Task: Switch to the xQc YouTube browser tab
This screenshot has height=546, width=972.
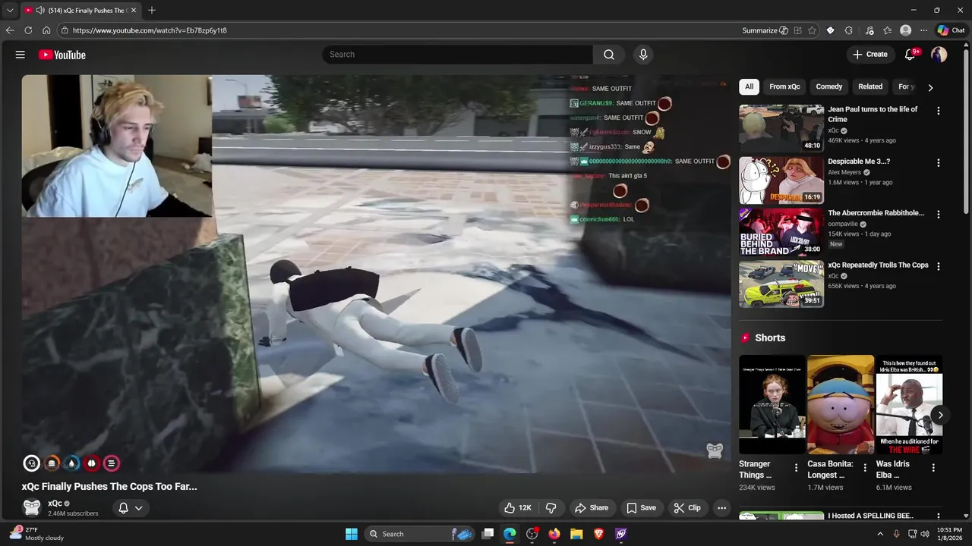Action: [x=80, y=11]
